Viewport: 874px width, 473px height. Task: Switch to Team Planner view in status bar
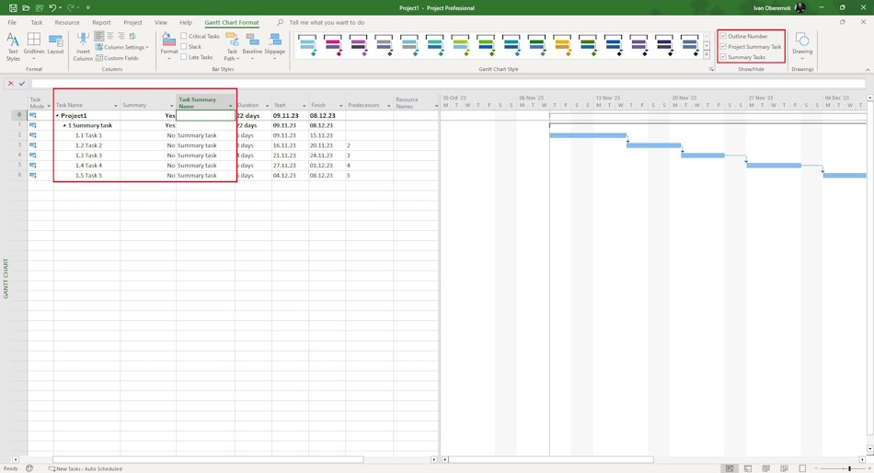[x=765, y=468]
